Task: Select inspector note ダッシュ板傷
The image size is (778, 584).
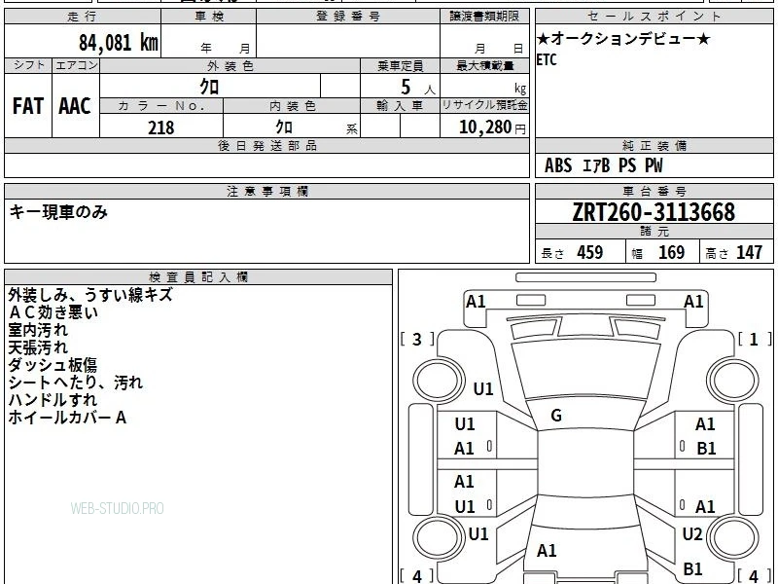Action: click(53, 364)
